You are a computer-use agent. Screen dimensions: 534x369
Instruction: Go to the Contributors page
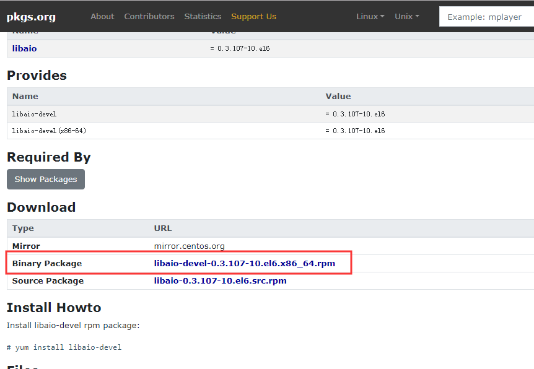coord(149,17)
